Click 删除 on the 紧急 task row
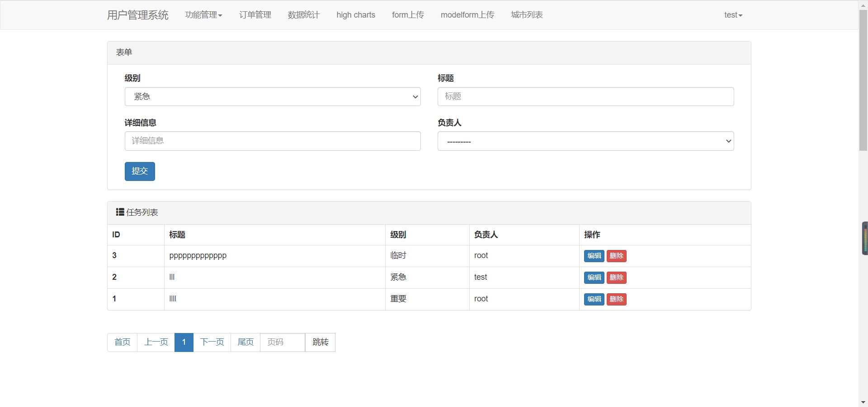This screenshot has height=407, width=868. tap(616, 277)
